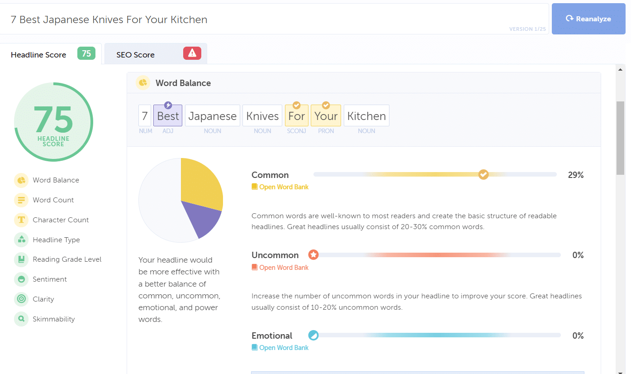
Task: Open Word Bank under Uncommon
Action: 284,268
